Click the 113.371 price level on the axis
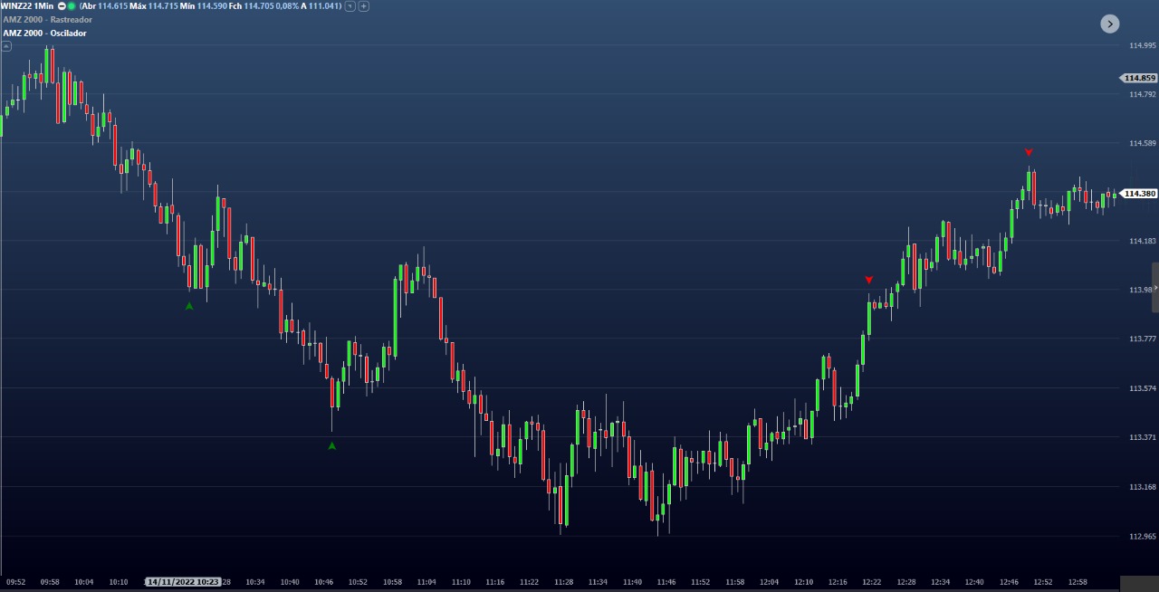Screen dimensions: 1159x592 [x=1142, y=437]
